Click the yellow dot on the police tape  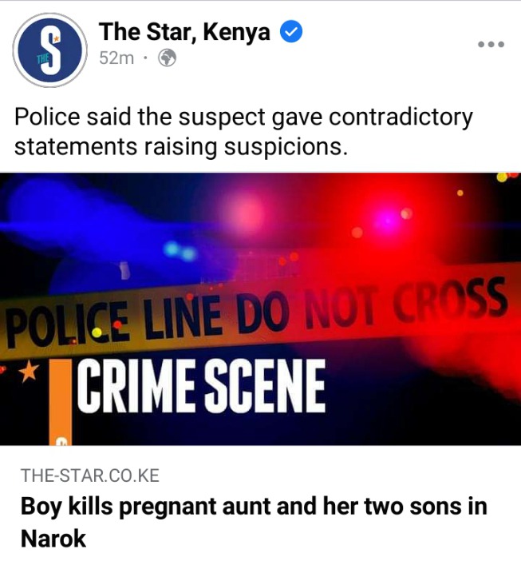point(97,332)
